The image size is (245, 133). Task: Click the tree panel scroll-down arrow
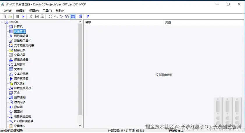[x=80, y=126]
